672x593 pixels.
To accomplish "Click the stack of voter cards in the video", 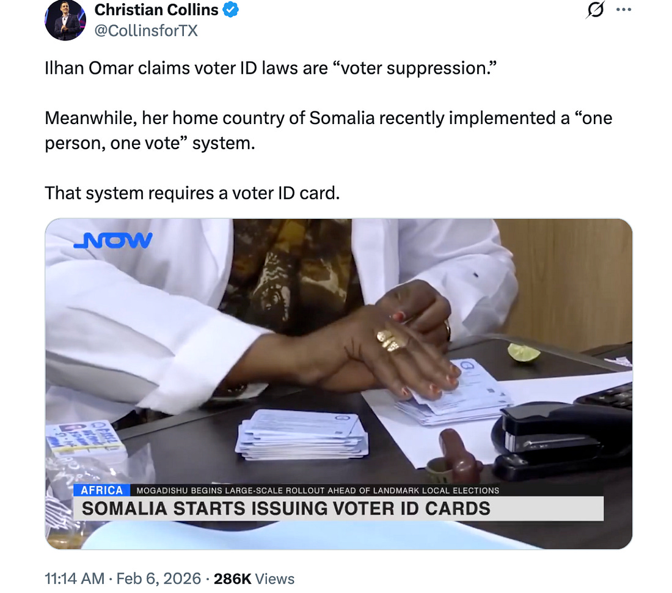I will (302, 434).
